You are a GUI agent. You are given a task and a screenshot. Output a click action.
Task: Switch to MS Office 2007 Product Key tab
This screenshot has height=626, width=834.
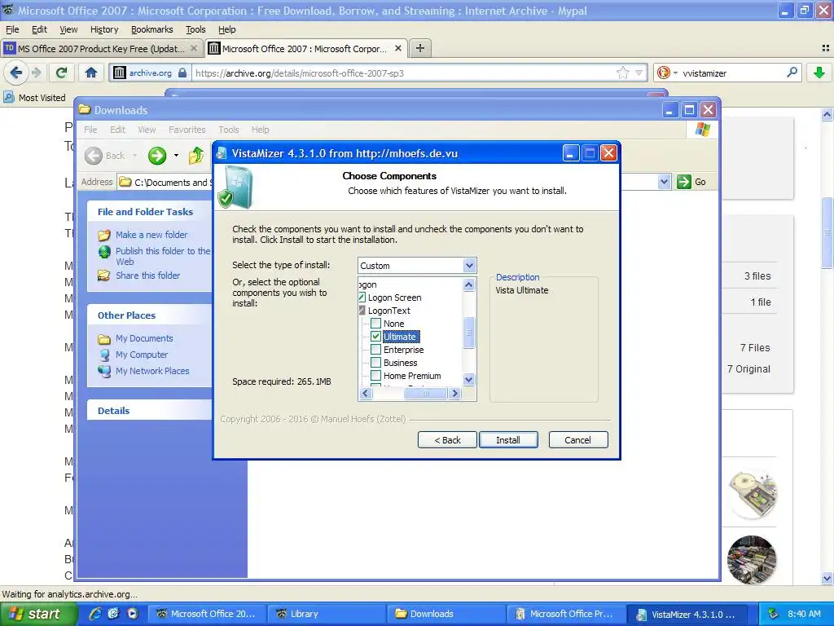(x=101, y=48)
